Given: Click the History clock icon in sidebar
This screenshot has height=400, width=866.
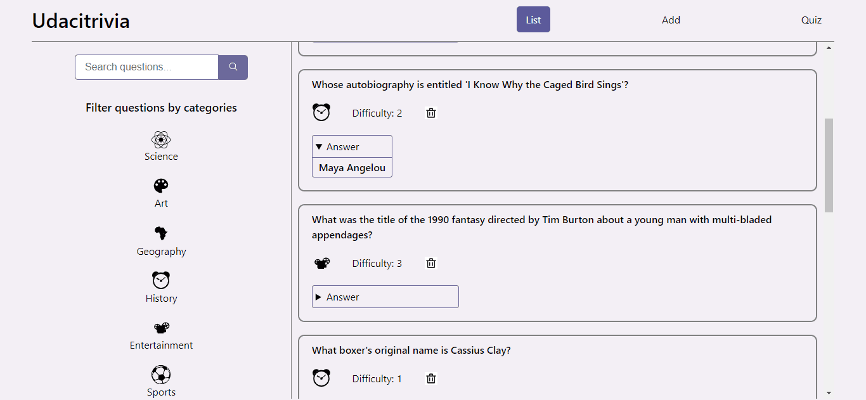Looking at the screenshot, I should (161, 280).
